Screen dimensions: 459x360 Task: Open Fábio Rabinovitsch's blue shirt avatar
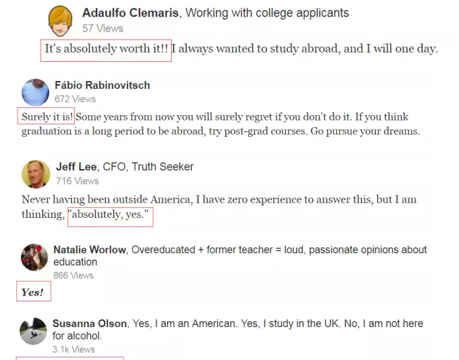35,92
